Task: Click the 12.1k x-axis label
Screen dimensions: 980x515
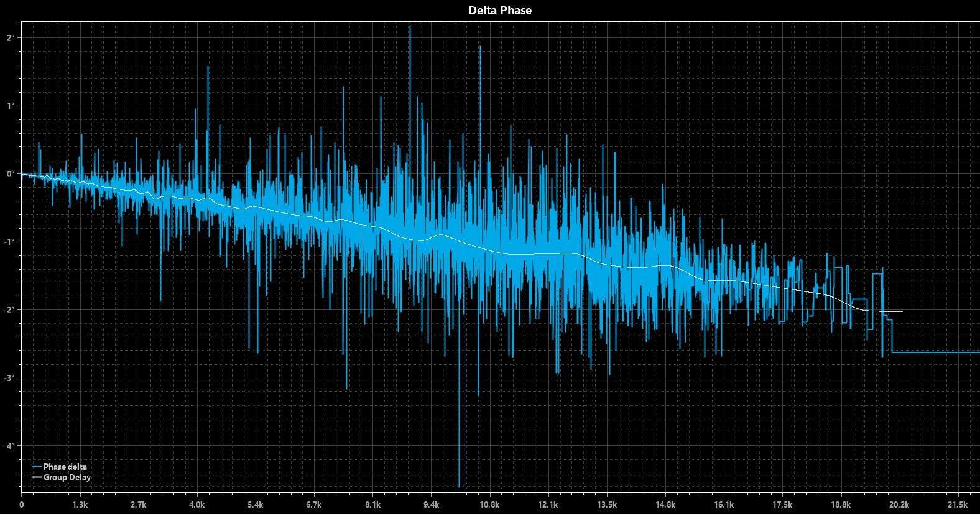Action: tap(548, 504)
